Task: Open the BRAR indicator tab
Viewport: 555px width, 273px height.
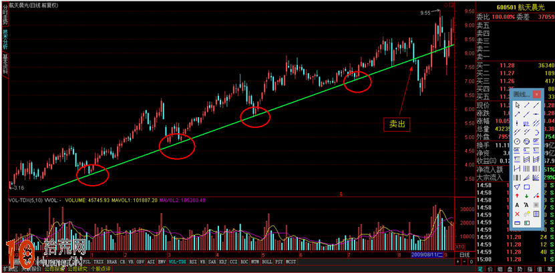Action: [112, 262]
